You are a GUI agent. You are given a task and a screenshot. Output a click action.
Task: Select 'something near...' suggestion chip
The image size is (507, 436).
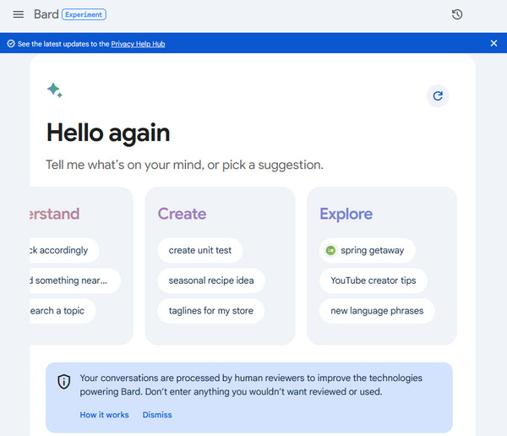tap(75, 281)
